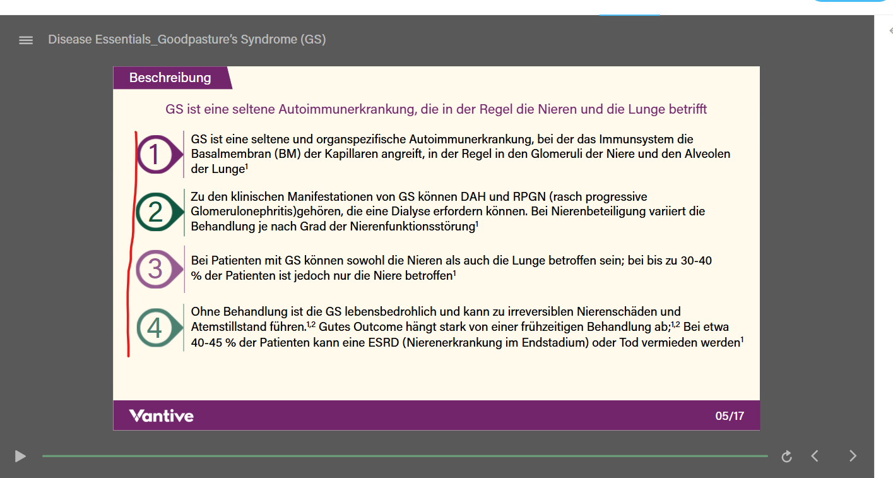Click the green progress seek bar

405,456
